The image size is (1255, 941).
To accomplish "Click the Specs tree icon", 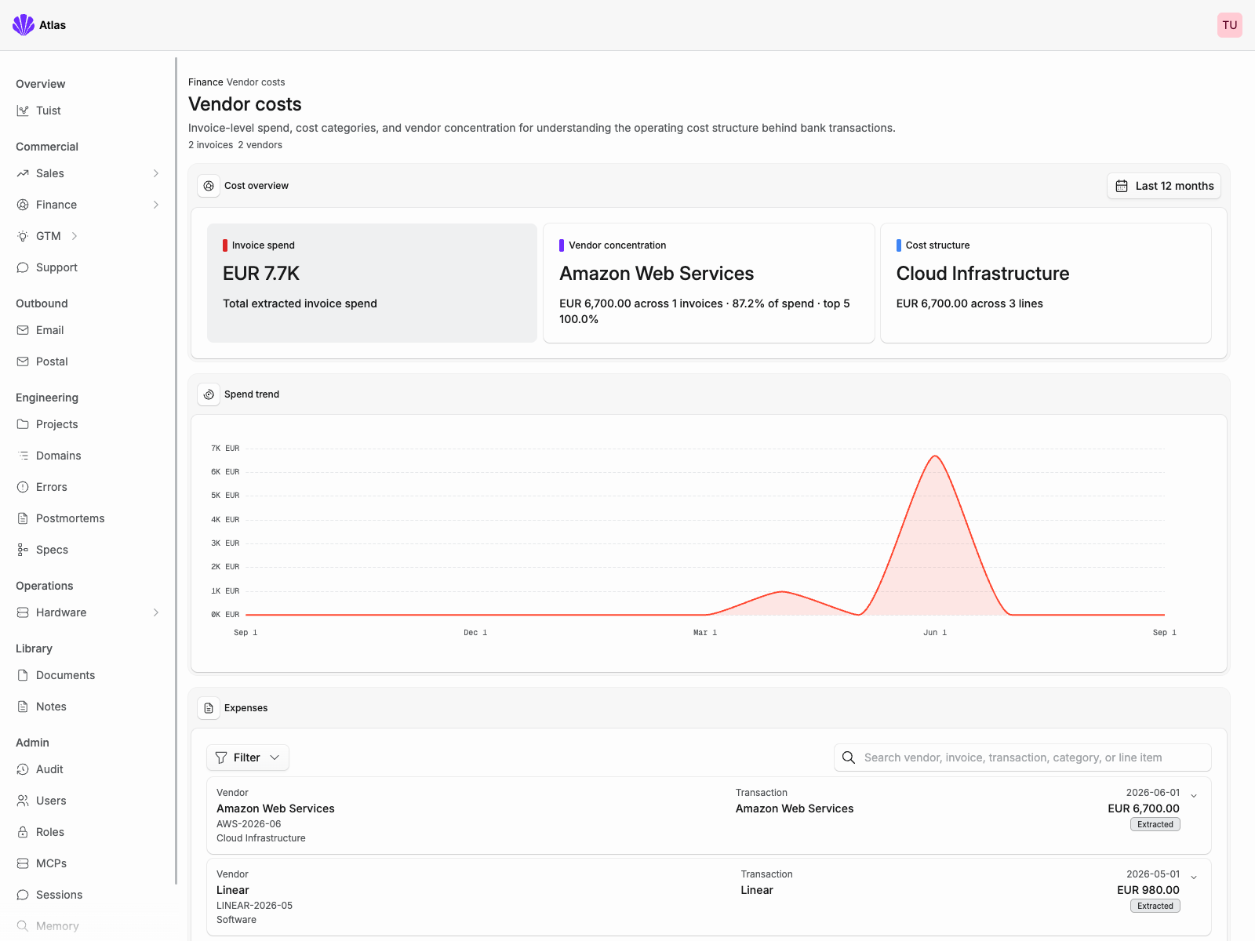I will coord(23,550).
